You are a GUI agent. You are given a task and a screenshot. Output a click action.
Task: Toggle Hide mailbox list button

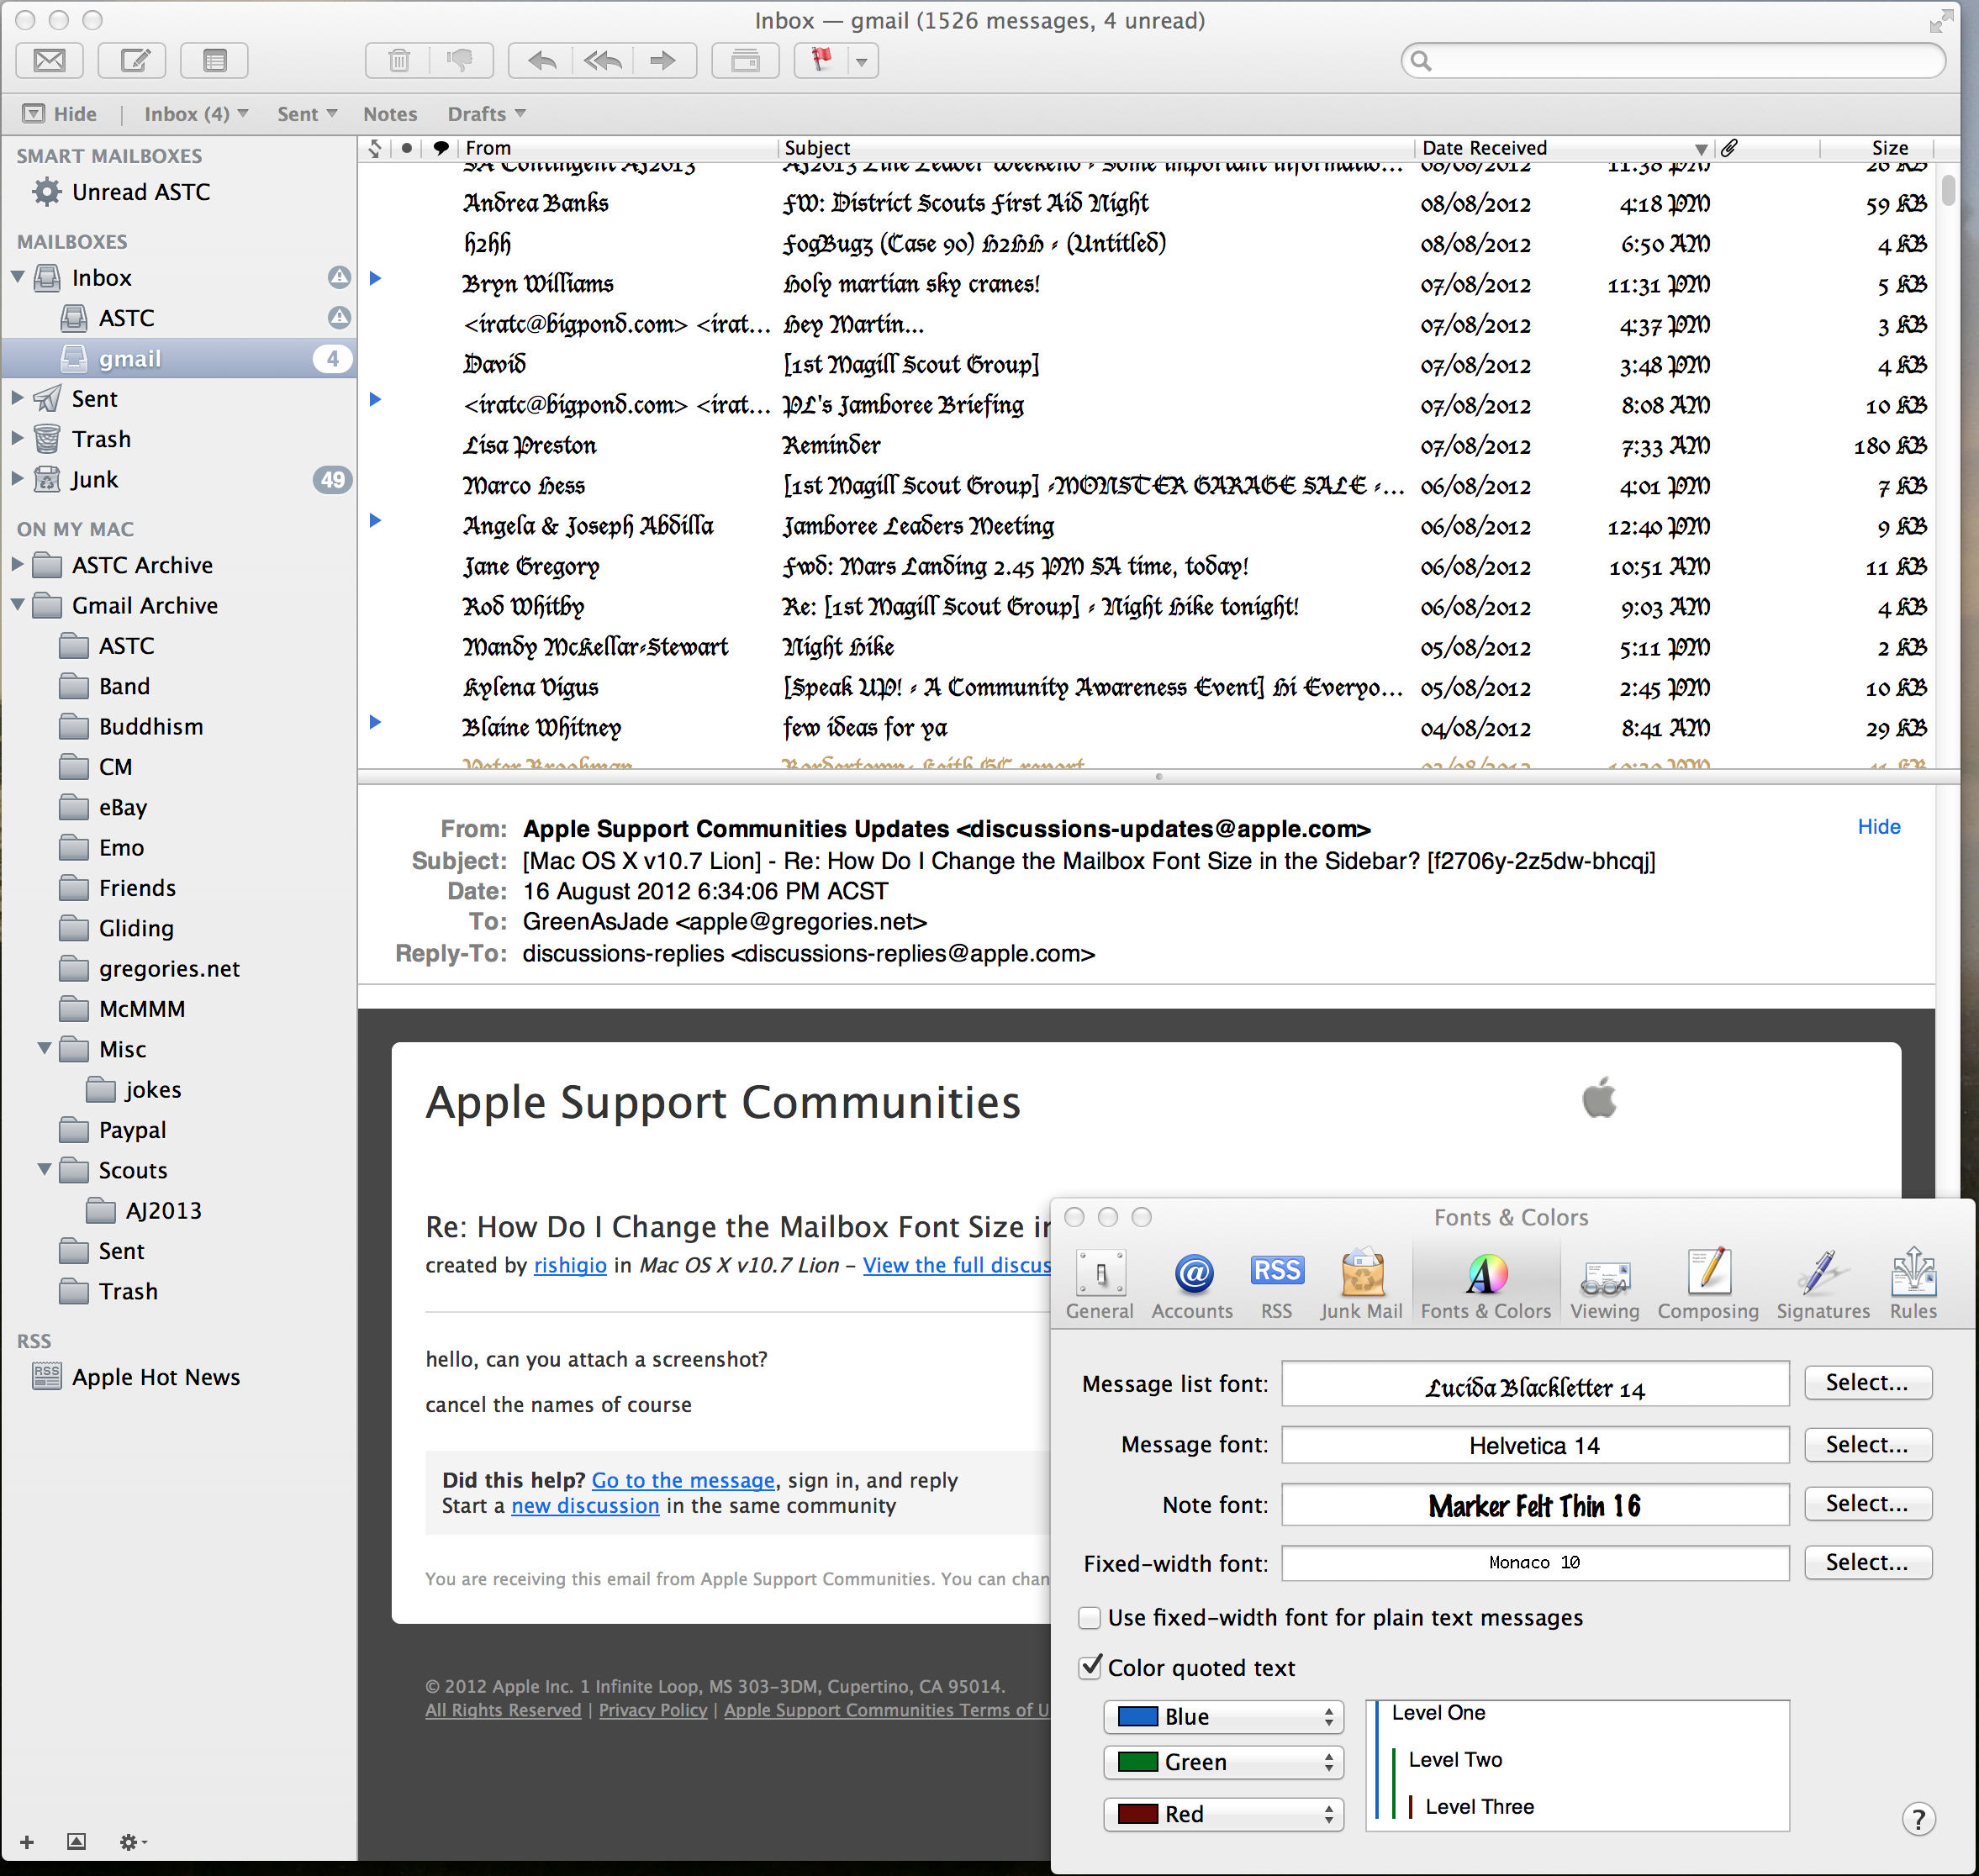click(x=60, y=114)
